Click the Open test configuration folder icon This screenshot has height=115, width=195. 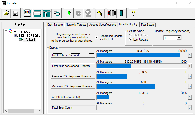coord(6,13)
